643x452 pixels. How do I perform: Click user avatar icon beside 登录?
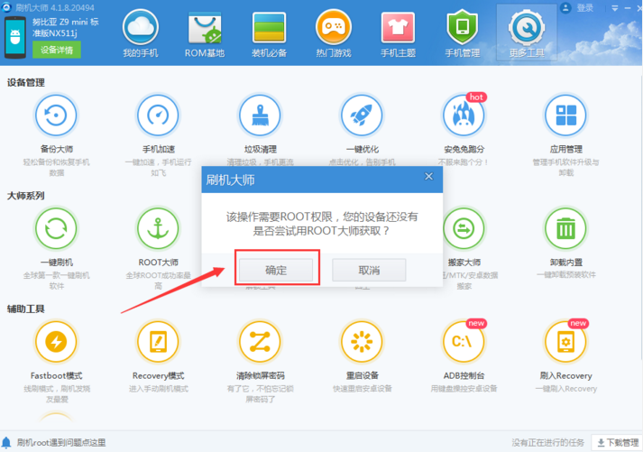pos(566,8)
